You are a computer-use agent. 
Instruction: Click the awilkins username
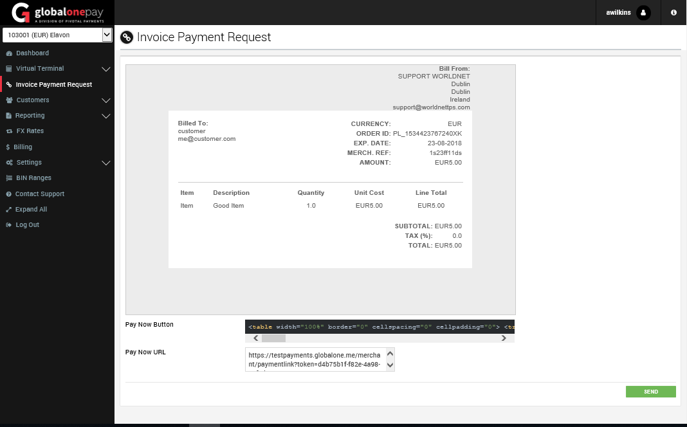coord(618,13)
